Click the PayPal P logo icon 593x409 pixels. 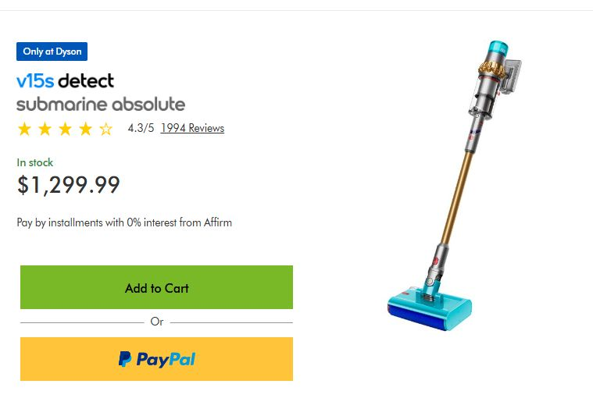coord(125,359)
